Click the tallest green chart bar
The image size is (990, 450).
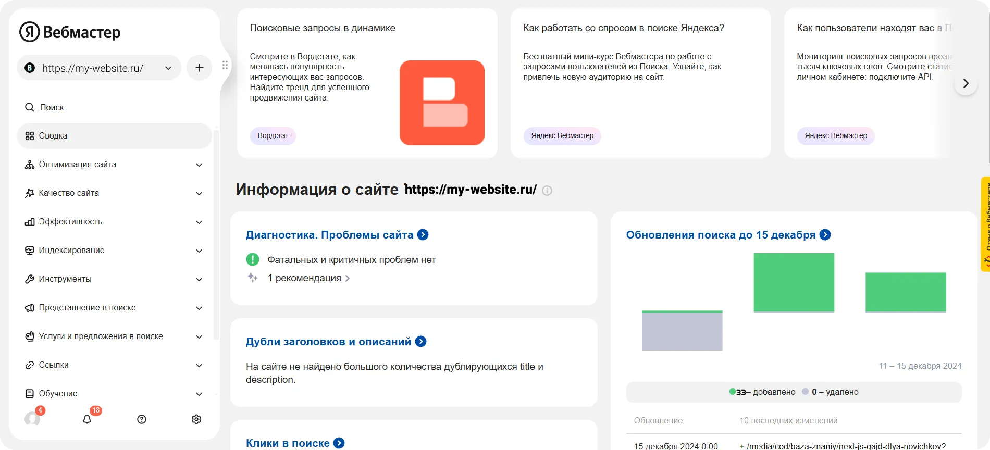click(x=794, y=282)
